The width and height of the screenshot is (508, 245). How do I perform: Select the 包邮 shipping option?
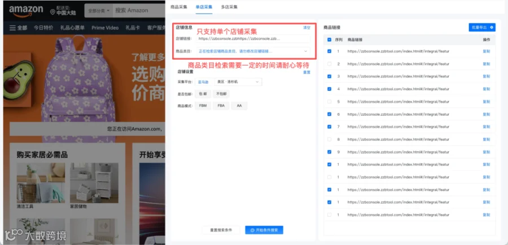click(x=203, y=94)
